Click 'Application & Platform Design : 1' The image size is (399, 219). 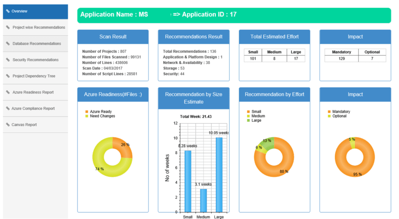point(193,57)
